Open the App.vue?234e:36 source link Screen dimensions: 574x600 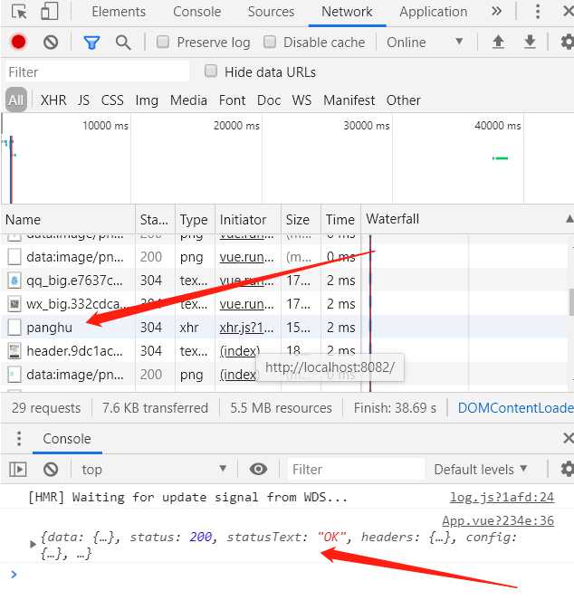[x=498, y=520]
